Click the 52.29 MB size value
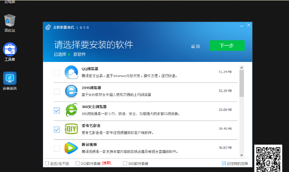 225,91
